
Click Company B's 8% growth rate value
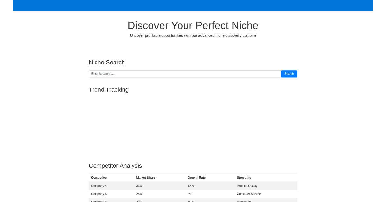tap(190, 194)
